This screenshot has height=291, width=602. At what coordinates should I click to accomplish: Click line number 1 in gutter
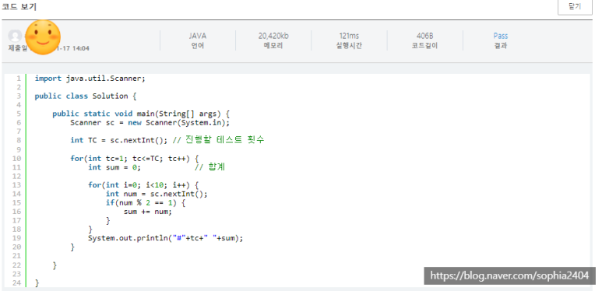point(19,79)
